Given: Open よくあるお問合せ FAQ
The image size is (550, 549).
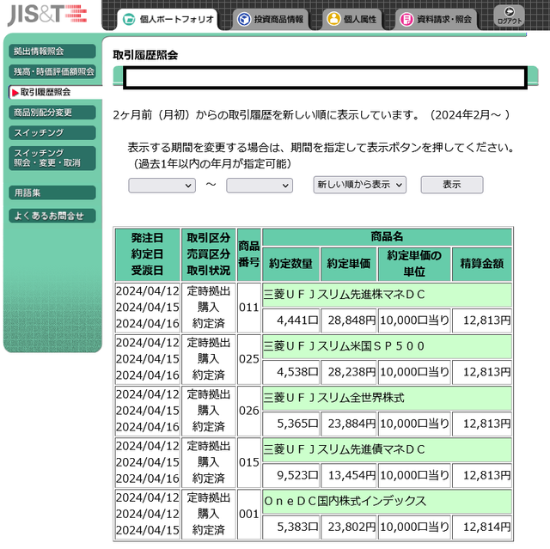Looking at the screenshot, I should pyautogui.click(x=52, y=216).
